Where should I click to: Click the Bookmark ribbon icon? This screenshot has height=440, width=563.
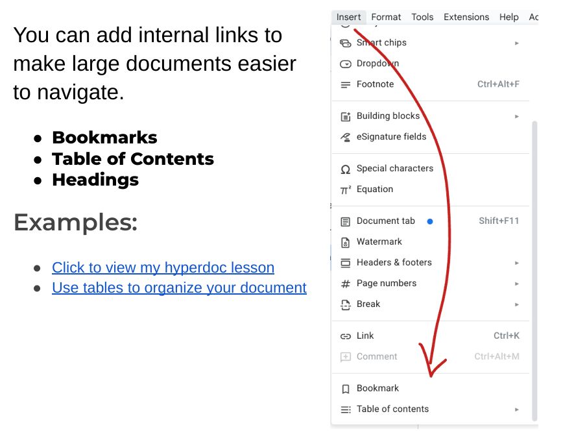pos(346,389)
